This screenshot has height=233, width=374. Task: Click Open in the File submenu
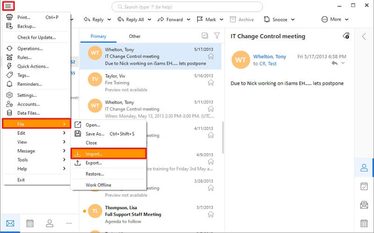click(108, 125)
